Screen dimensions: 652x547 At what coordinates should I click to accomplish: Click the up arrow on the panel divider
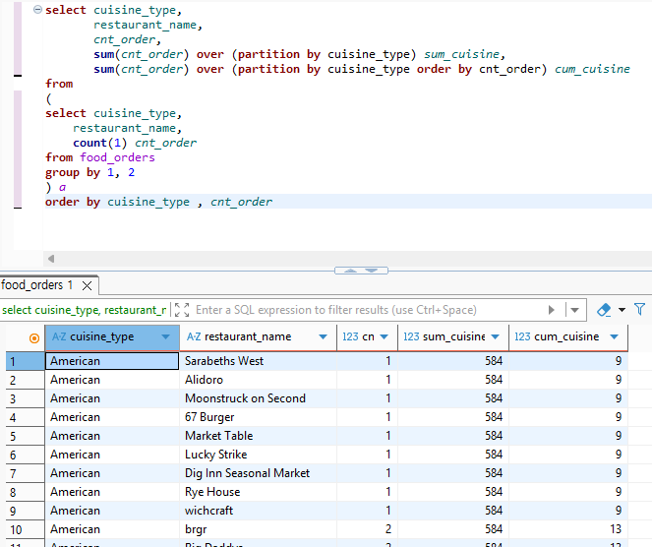click(x=350, y=271)
